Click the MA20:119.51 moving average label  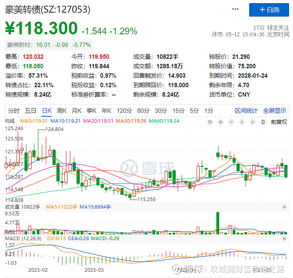(98, 121)
